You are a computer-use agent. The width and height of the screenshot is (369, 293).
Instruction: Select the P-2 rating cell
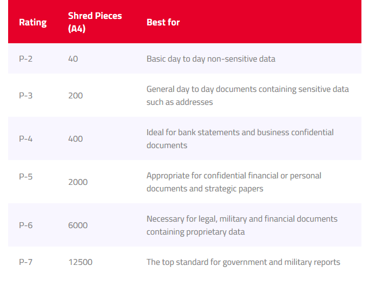(x=25, y=59)
